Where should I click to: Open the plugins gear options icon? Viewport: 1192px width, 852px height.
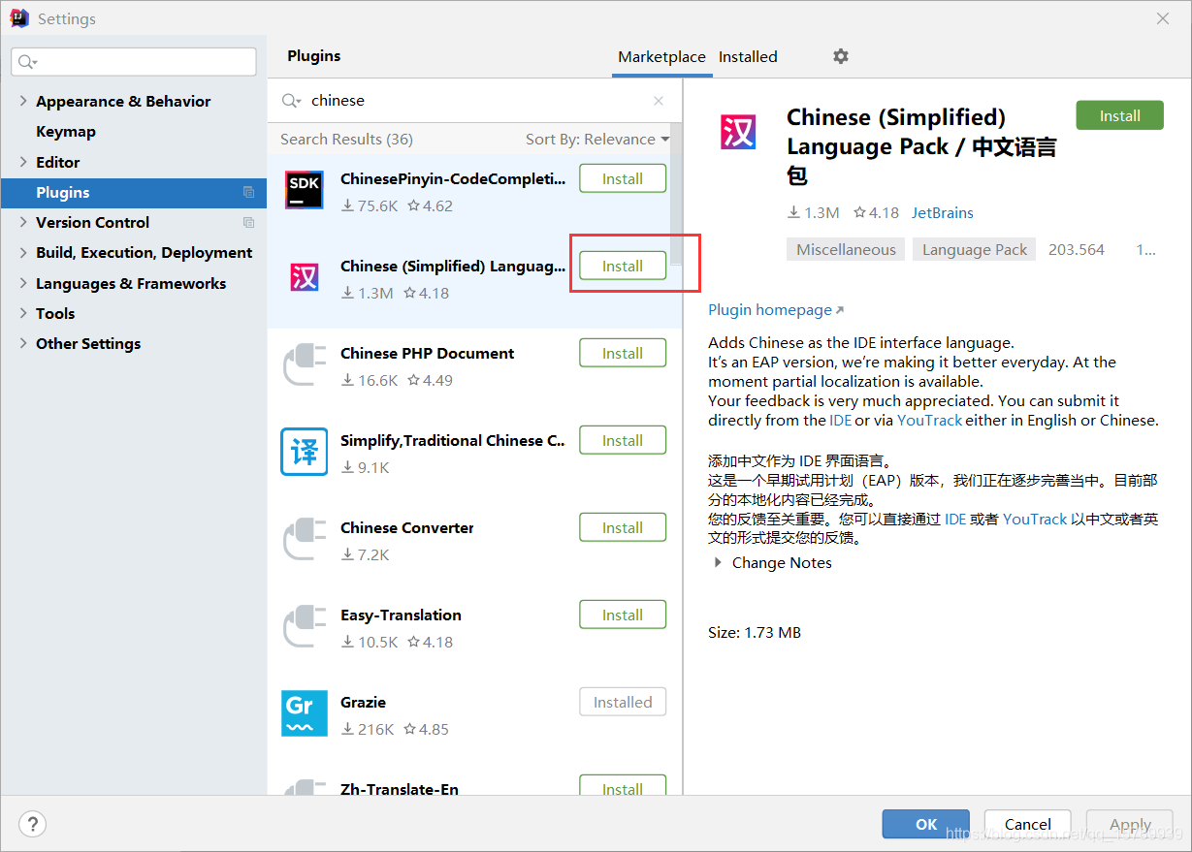841,56
